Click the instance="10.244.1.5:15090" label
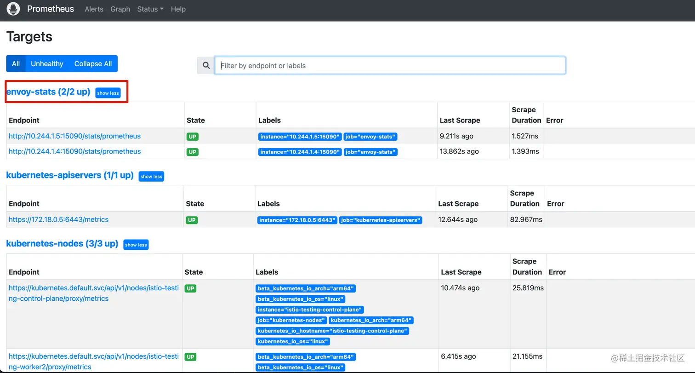 click(x=300, y=137)
